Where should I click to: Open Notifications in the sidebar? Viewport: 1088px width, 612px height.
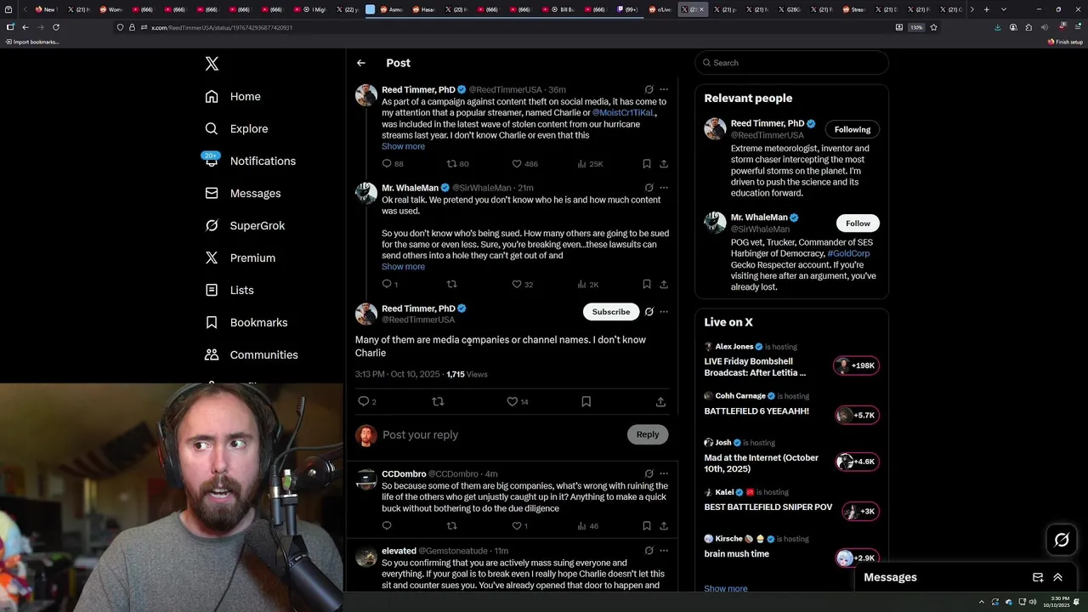point(250,161)
